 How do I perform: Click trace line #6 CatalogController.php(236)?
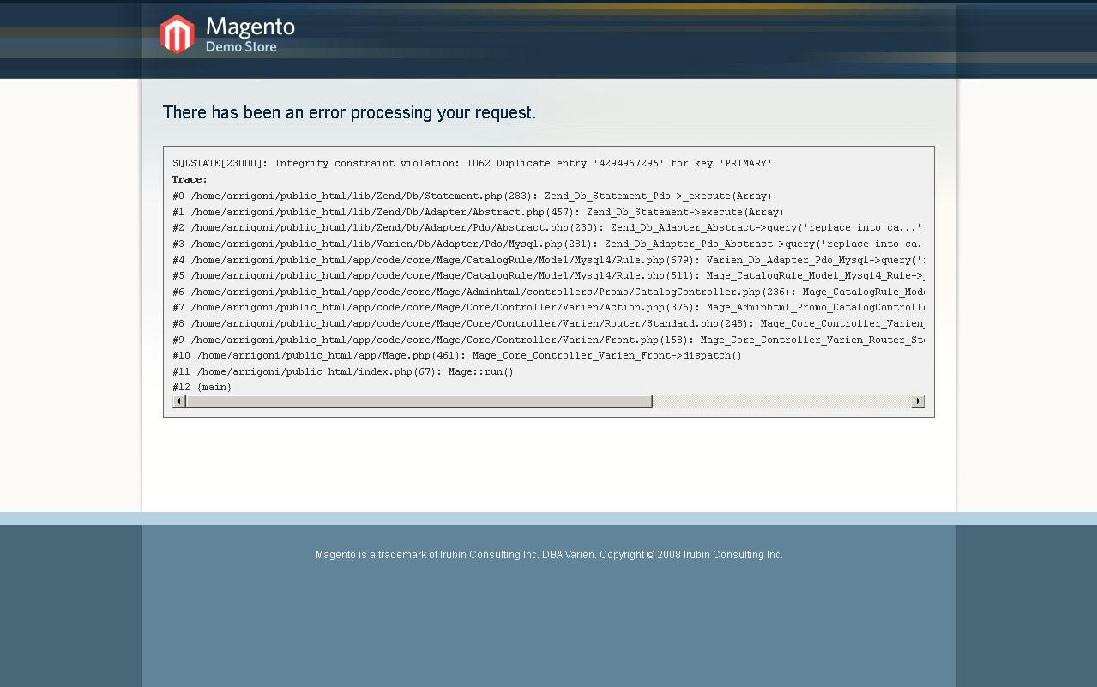click(x=549, y=292)
